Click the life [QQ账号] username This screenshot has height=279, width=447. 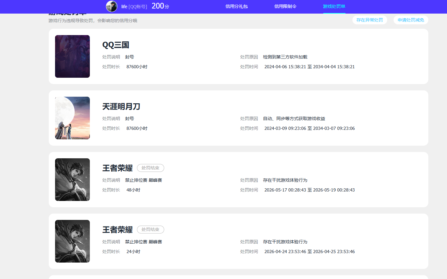coord(134,7)
